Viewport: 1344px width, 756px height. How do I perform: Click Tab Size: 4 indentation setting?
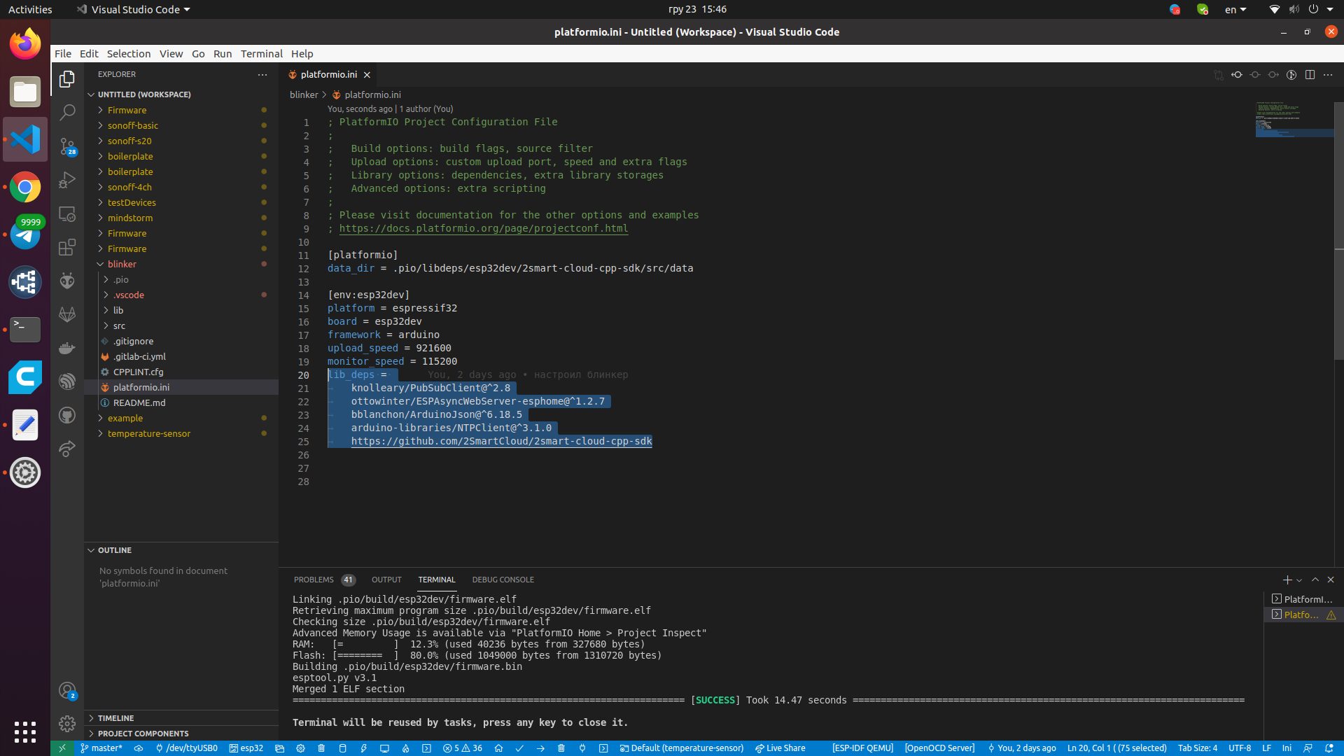pyautogui.click(x=1198, y=748)
